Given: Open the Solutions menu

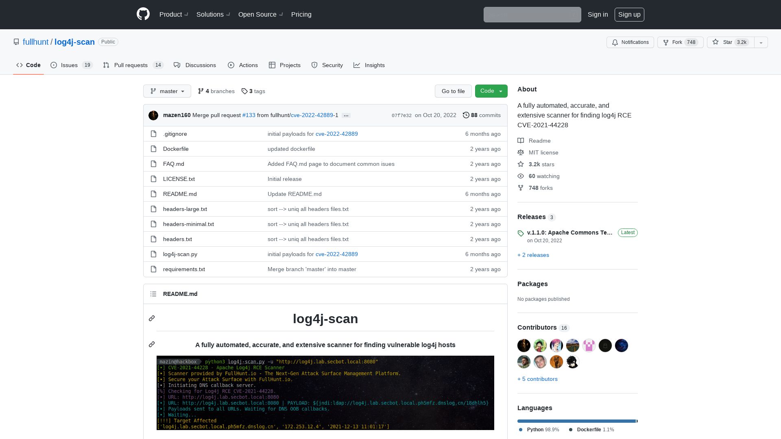Looking at the screenshot, I should 213,14.
